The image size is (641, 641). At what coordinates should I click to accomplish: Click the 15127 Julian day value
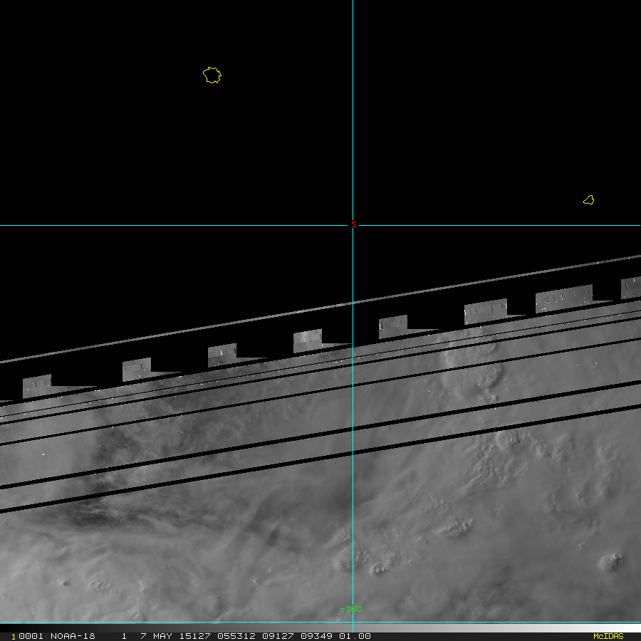[x=186, y=636]
